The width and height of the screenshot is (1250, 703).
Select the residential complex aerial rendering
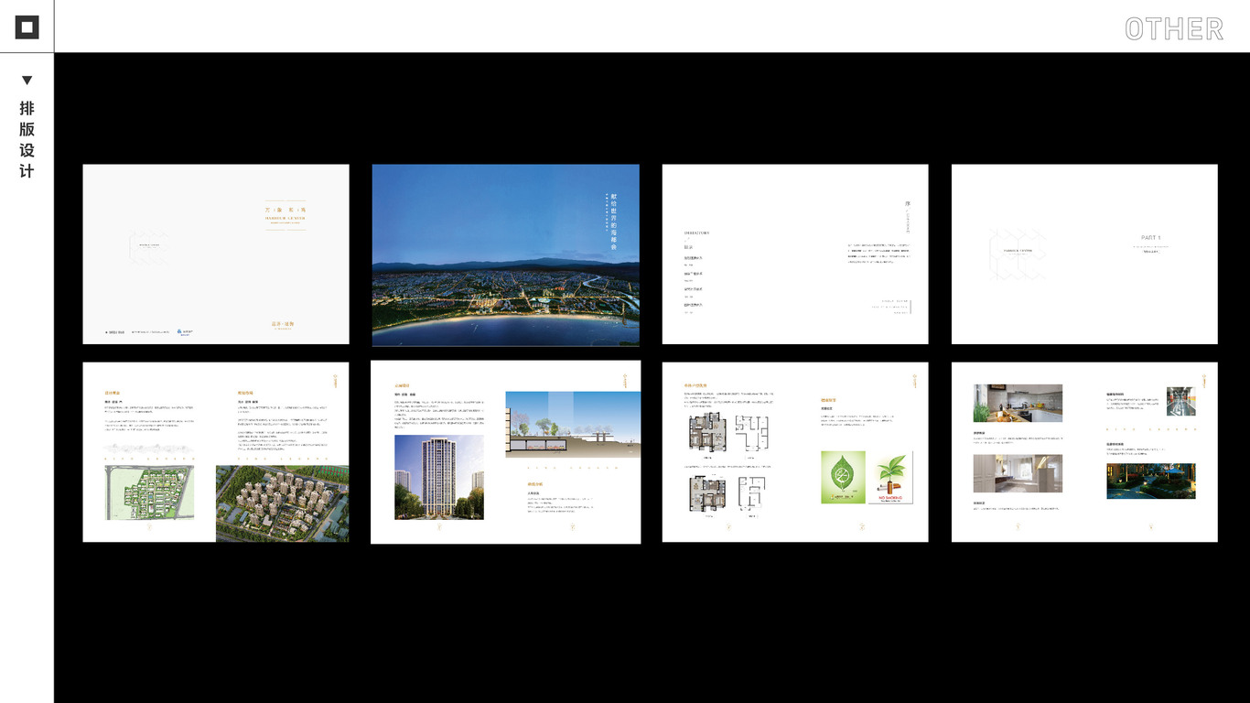pyautogui.click(x=282, y=503)
